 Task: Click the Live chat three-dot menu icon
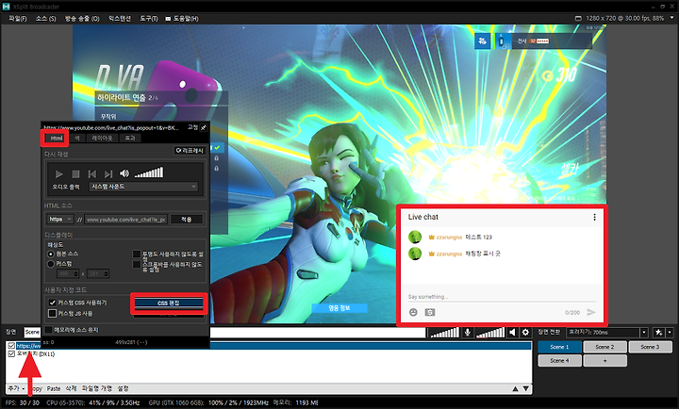(x=594, y=217)
